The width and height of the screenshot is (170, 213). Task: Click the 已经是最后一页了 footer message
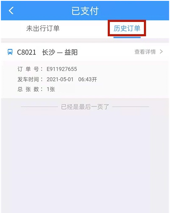[85, 107]
